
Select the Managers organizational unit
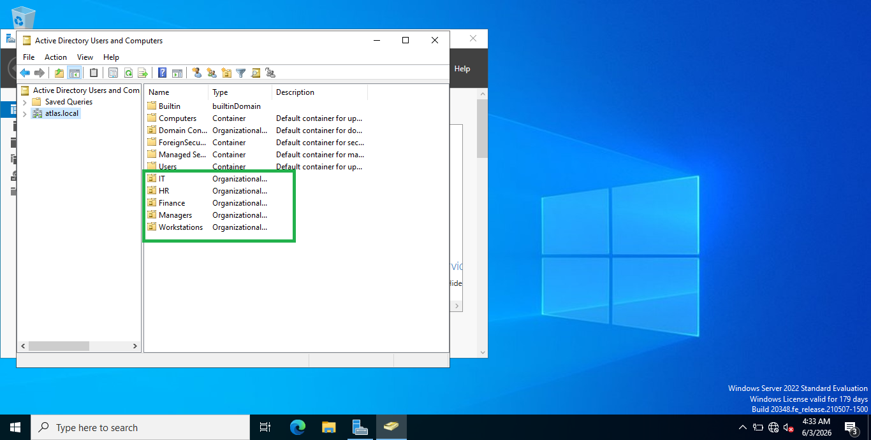[175, 215]
